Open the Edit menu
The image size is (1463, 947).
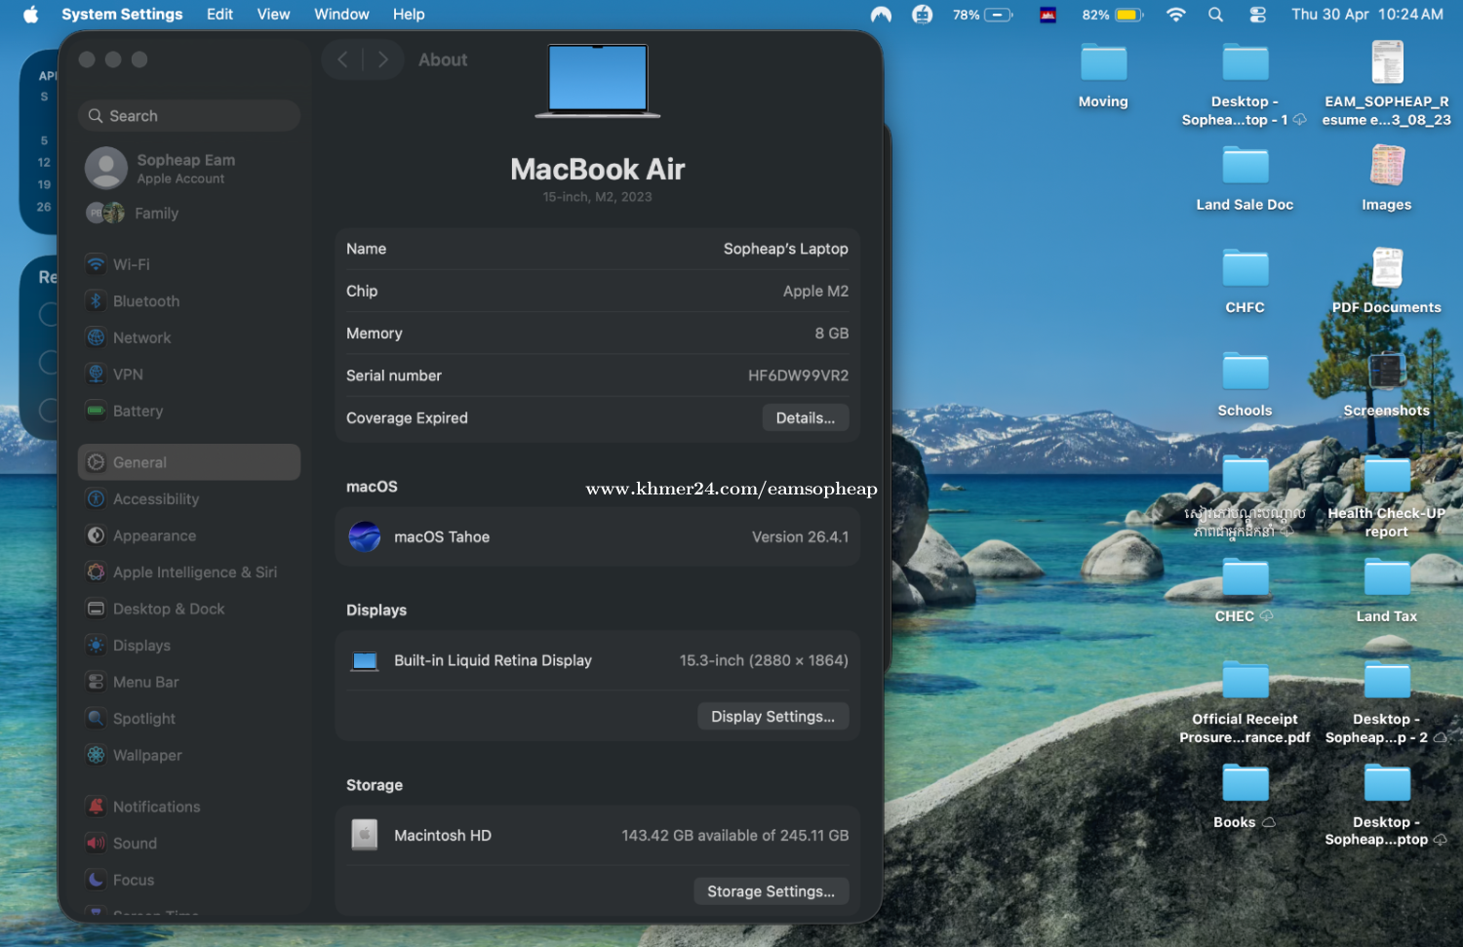(x=219, y=15)
